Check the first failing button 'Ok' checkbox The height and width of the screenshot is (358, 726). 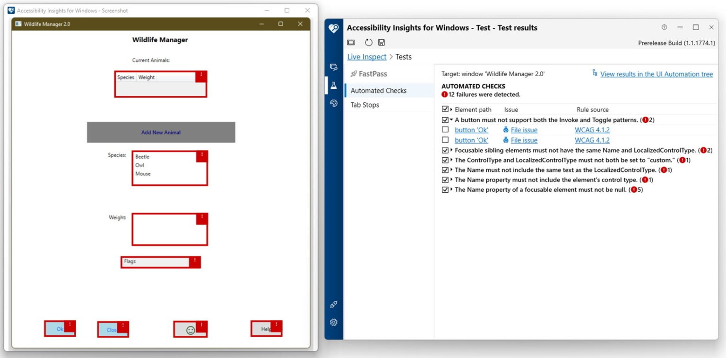[x=445, y=129]
